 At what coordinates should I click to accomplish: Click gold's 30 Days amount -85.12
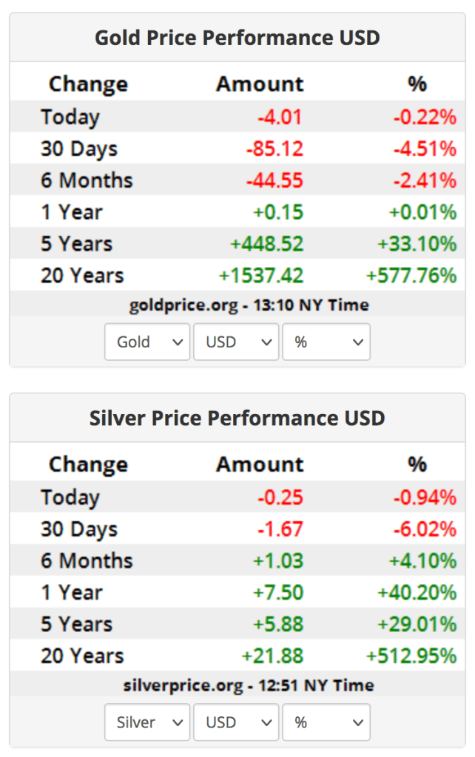[274, 149]
